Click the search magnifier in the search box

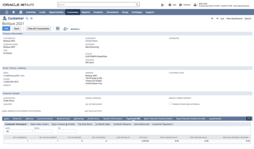pyautogui.click(x=137, y=5)
